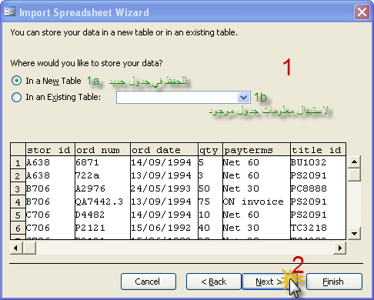Open the existing table dropdown arrow
This screenshot has width=374, height=300.
pyautogui.click(x=243, y=97)
